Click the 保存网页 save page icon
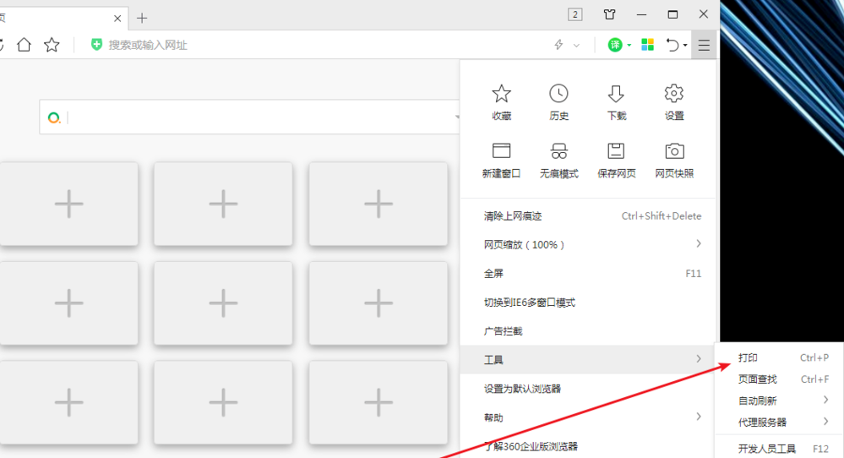 coord(616,150)
